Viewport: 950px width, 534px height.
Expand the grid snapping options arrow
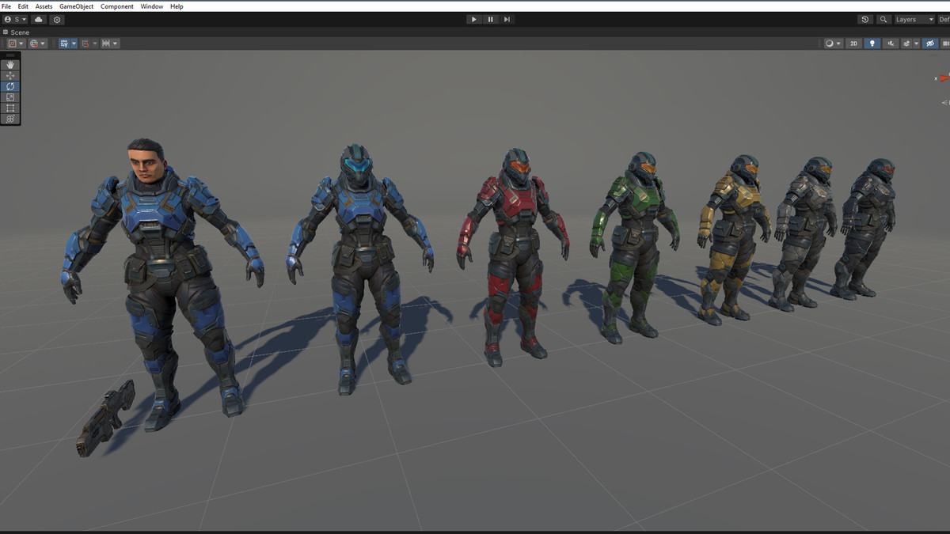(x=74, y=44)
